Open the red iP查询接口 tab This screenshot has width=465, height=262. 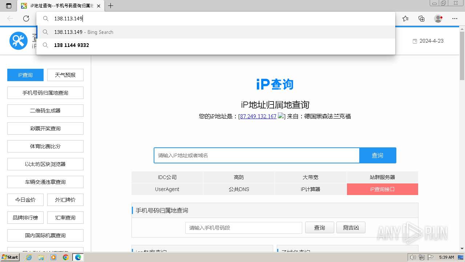point(383,189)
